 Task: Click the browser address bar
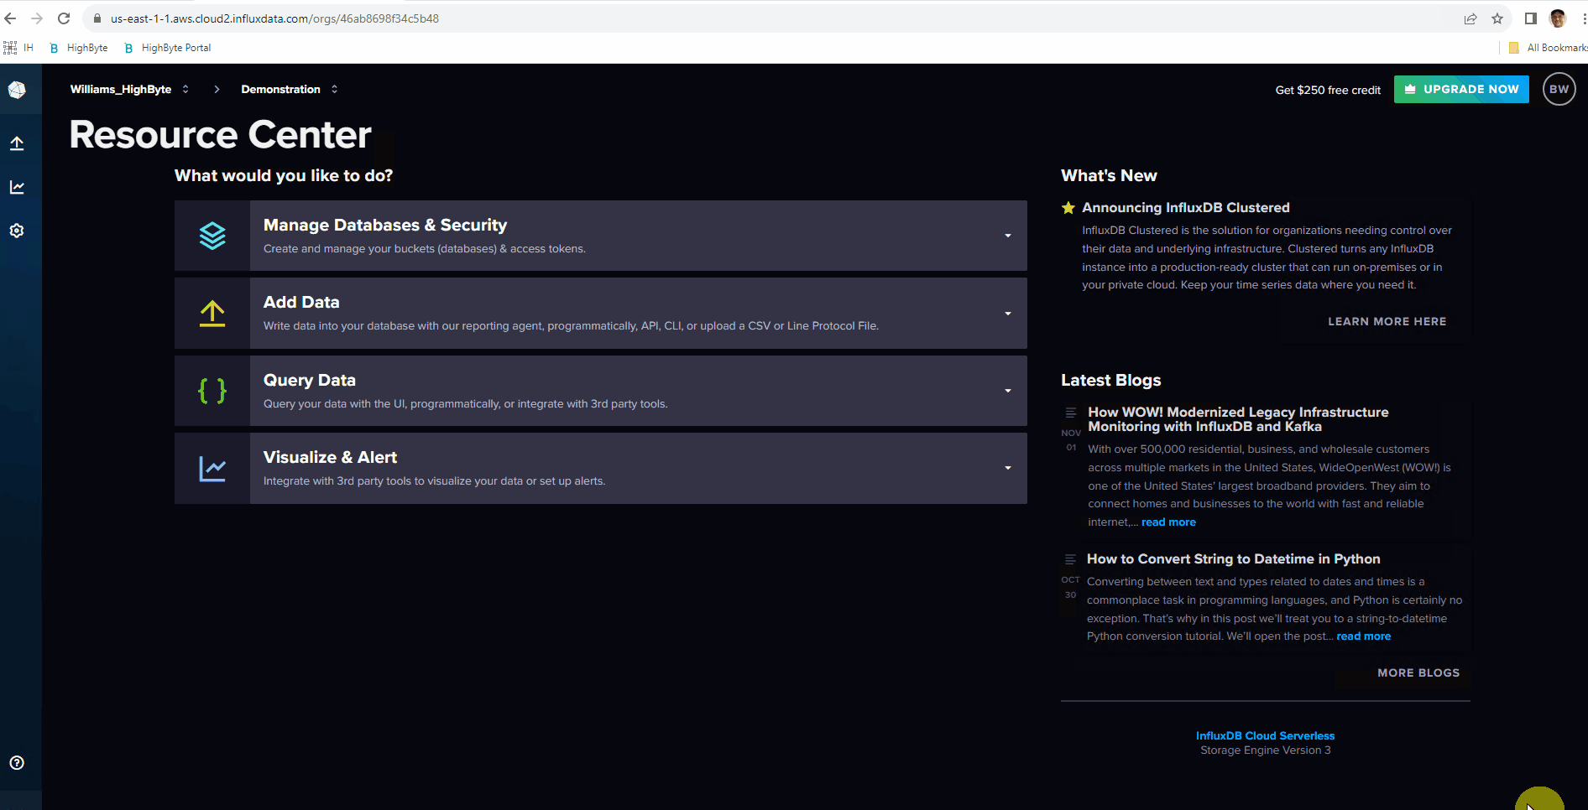coord(336,18)
